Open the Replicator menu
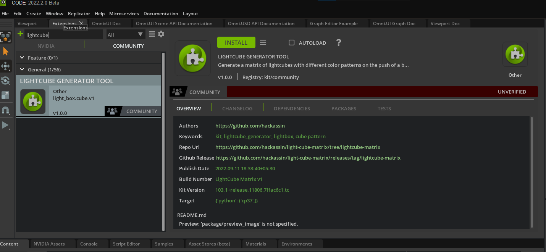The height and width of the screenshot is (252, 546). click(x=79, y=13)
